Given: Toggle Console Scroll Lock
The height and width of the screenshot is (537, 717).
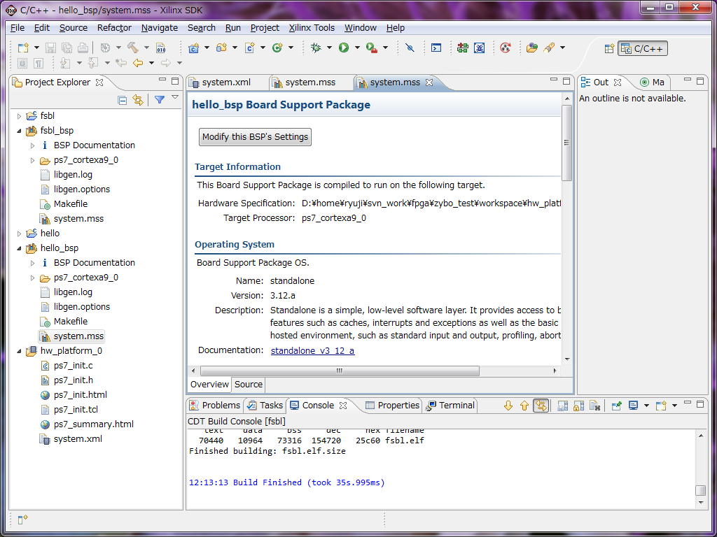Looking at the screenshot, I should tap(579, 406).
